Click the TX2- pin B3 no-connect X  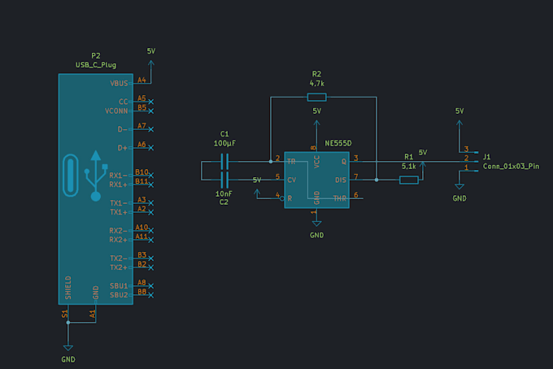151,258
